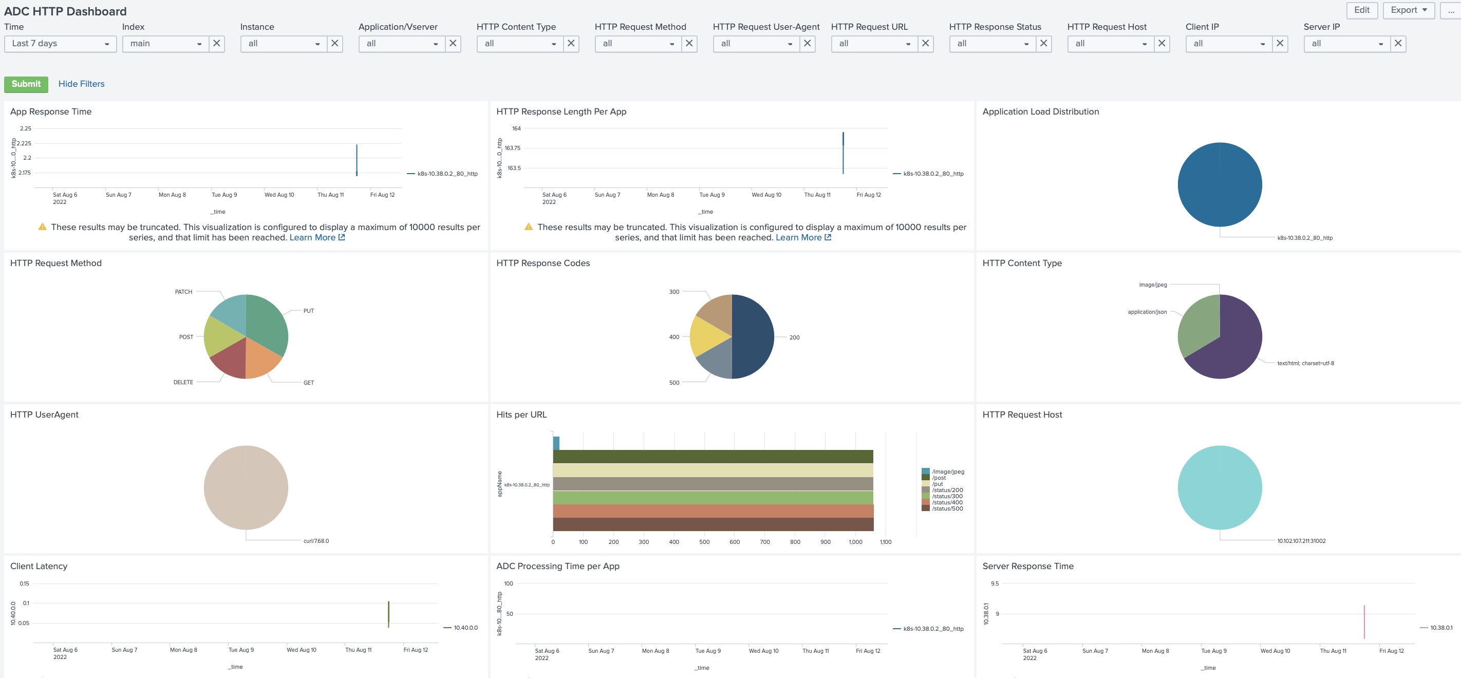Clear the HTTP Request Host filter X
The height and width of the screenshot is (678, 1461).
(x=1162, y=44)
